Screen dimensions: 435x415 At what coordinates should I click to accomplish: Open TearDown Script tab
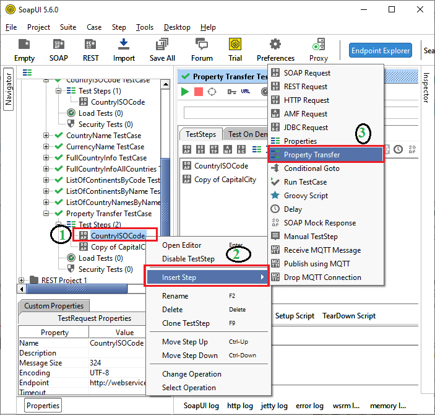(x=349, y=316)
